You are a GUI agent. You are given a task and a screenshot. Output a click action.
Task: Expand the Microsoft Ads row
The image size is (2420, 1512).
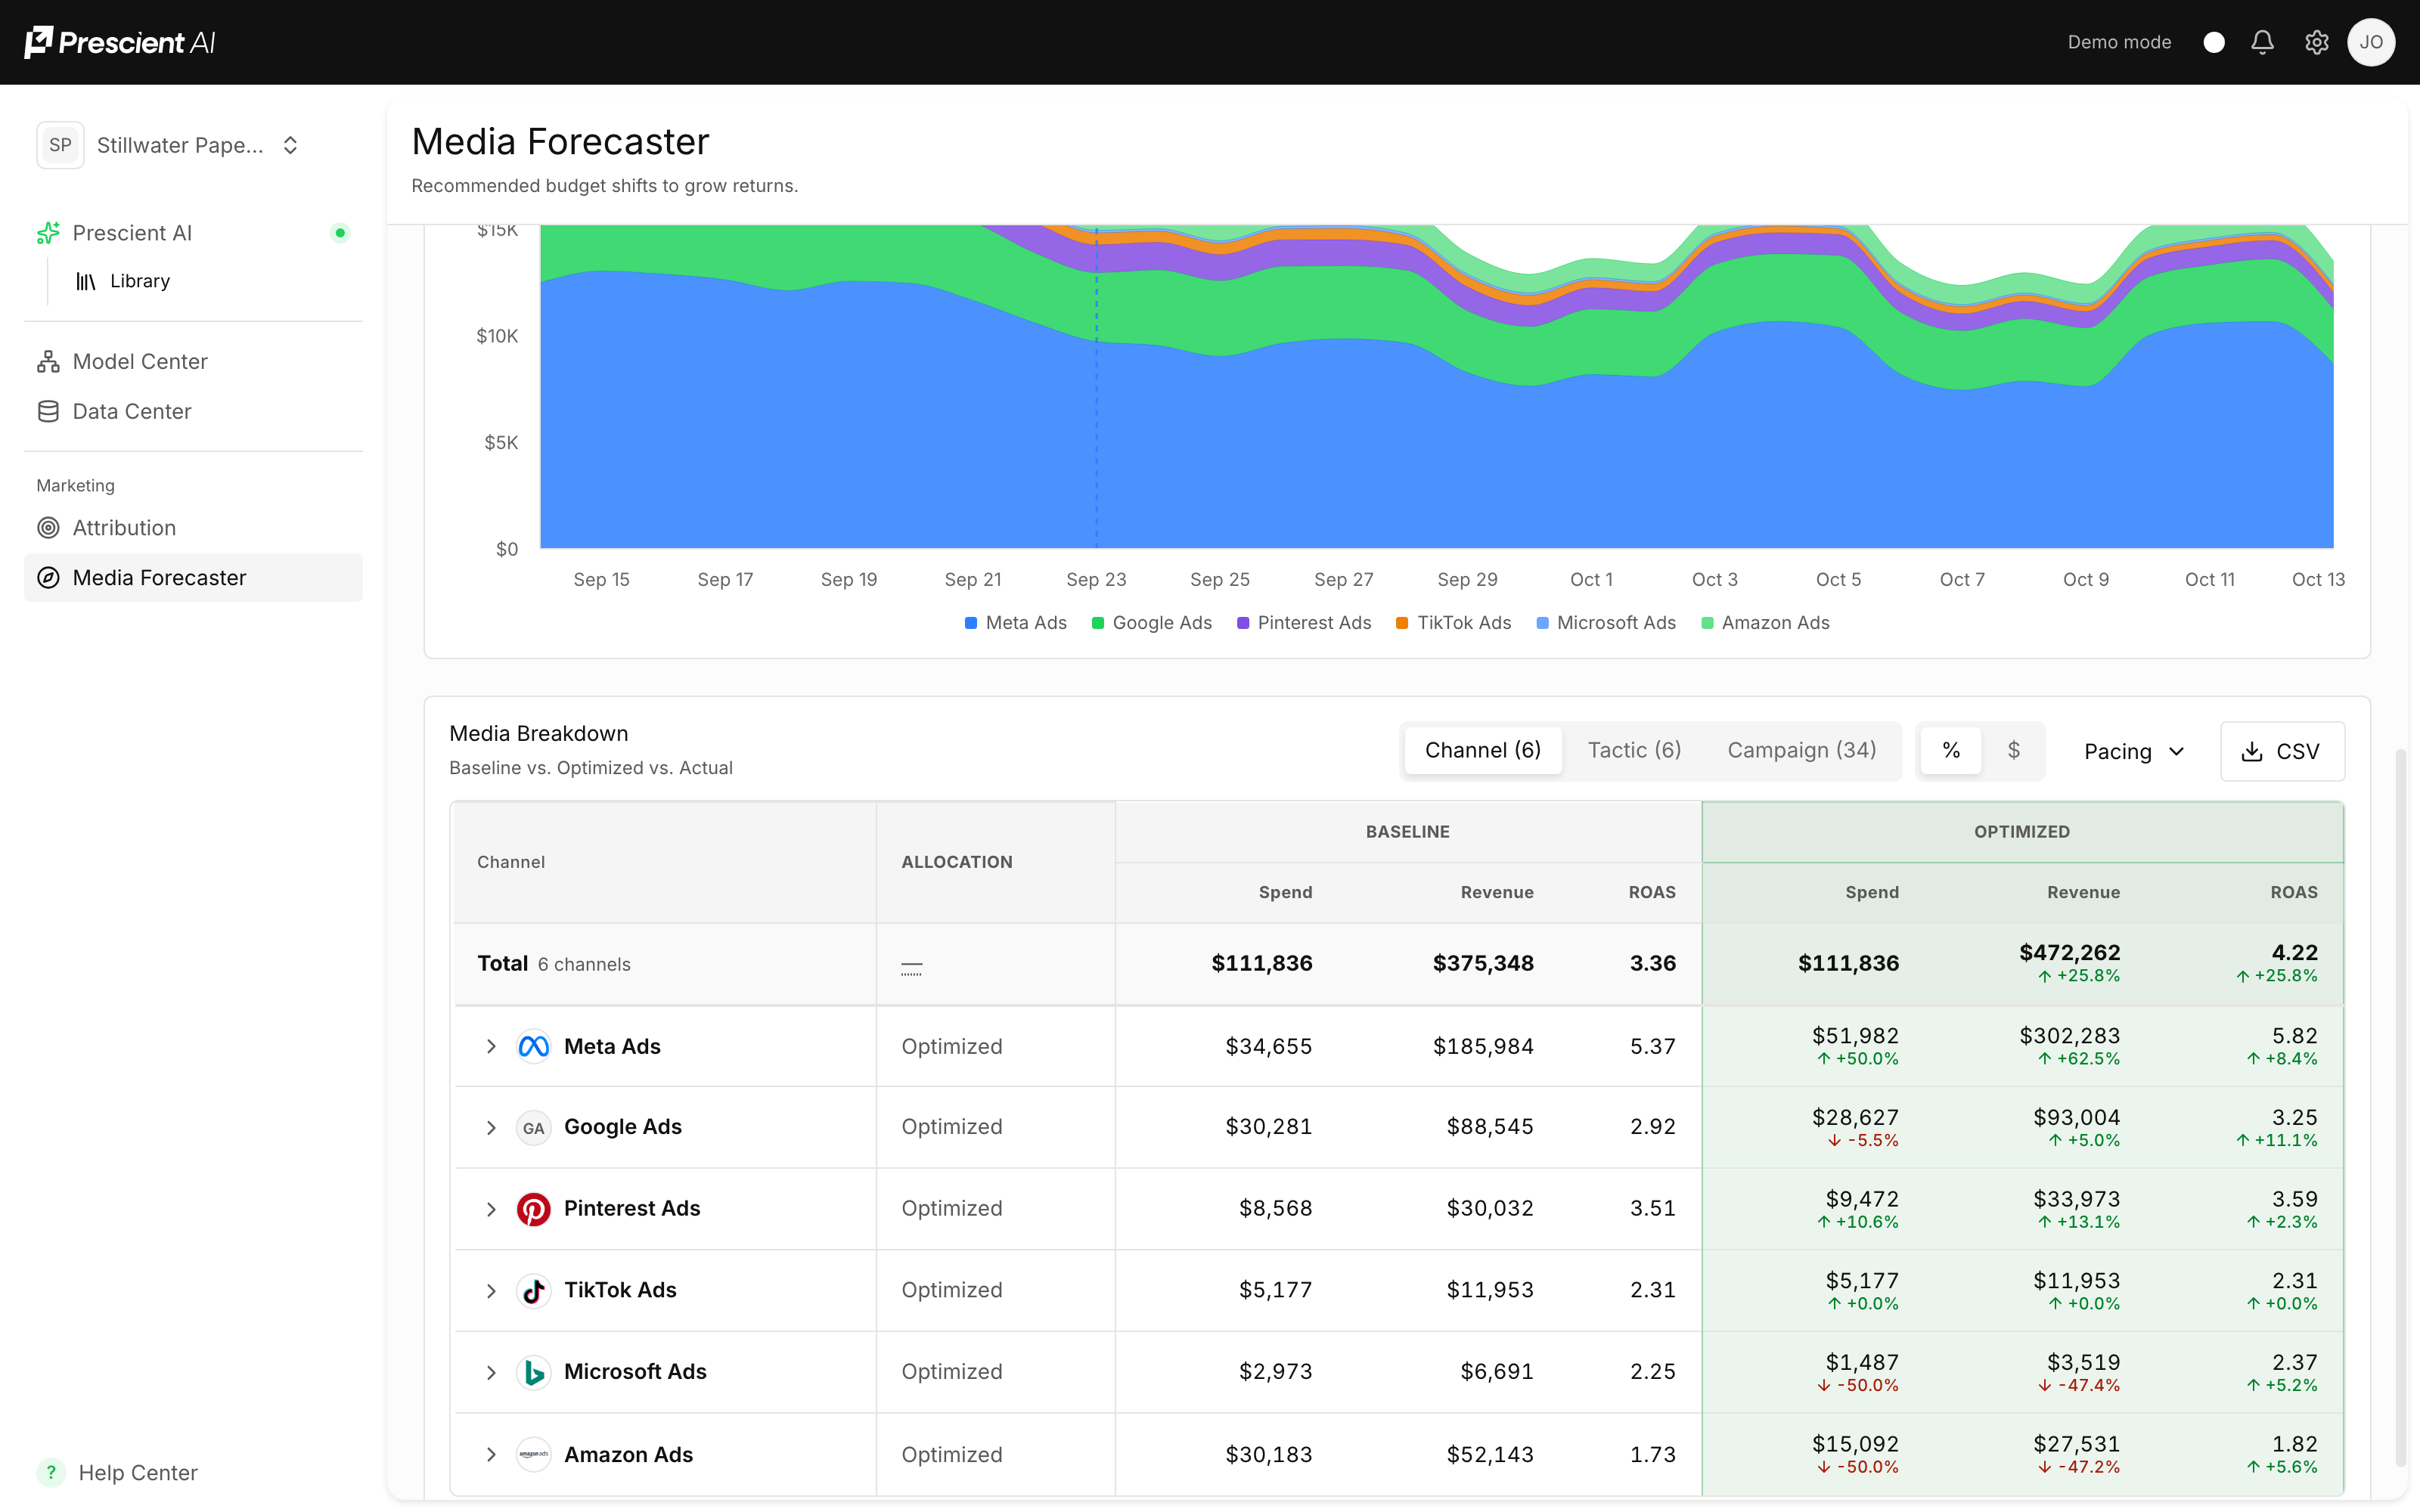491,1373
